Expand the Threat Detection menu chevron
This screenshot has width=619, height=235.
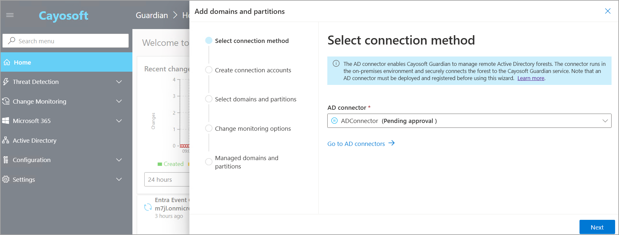pos(119,82)
